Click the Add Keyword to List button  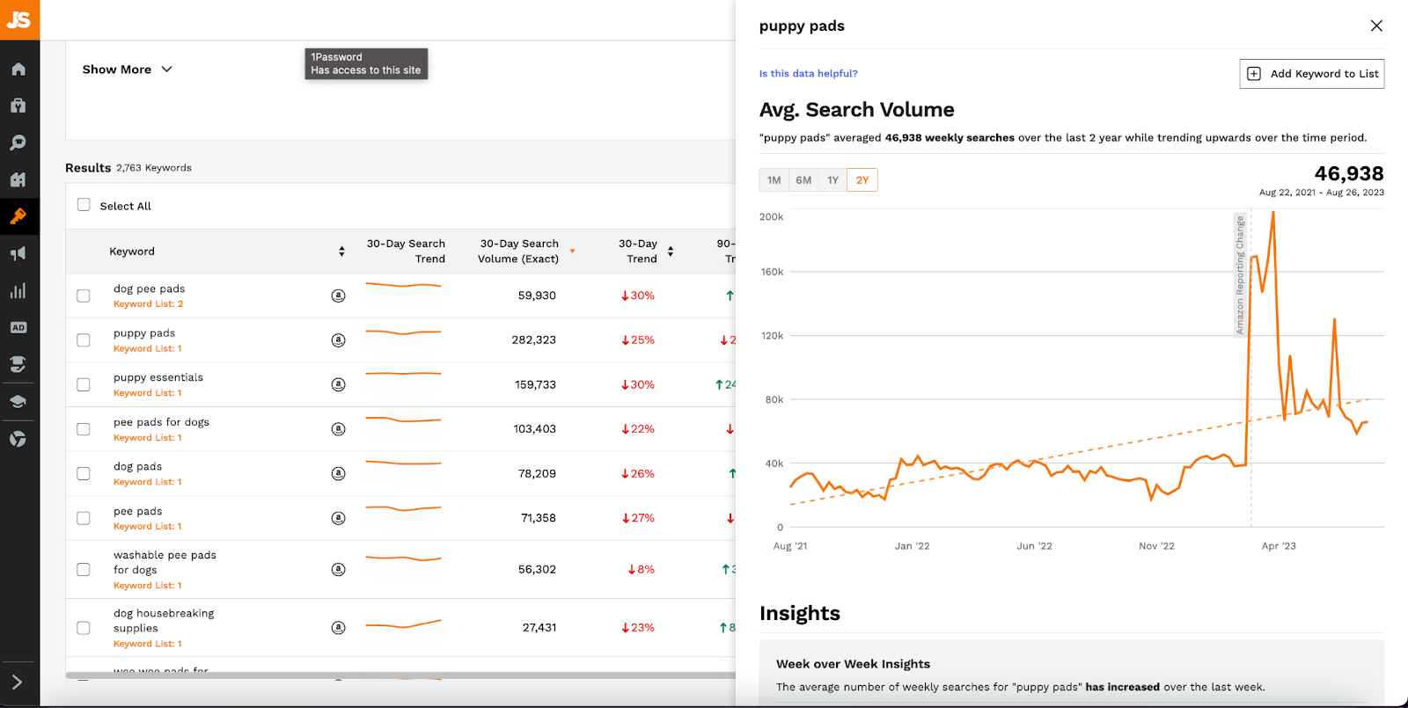click(x=1311, y=74)
